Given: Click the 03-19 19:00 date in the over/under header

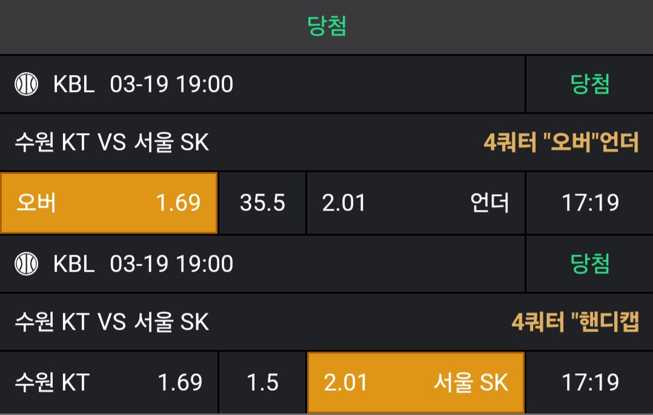Looking at the screenshot, I should pyautogui.click(x=171, y=84).
